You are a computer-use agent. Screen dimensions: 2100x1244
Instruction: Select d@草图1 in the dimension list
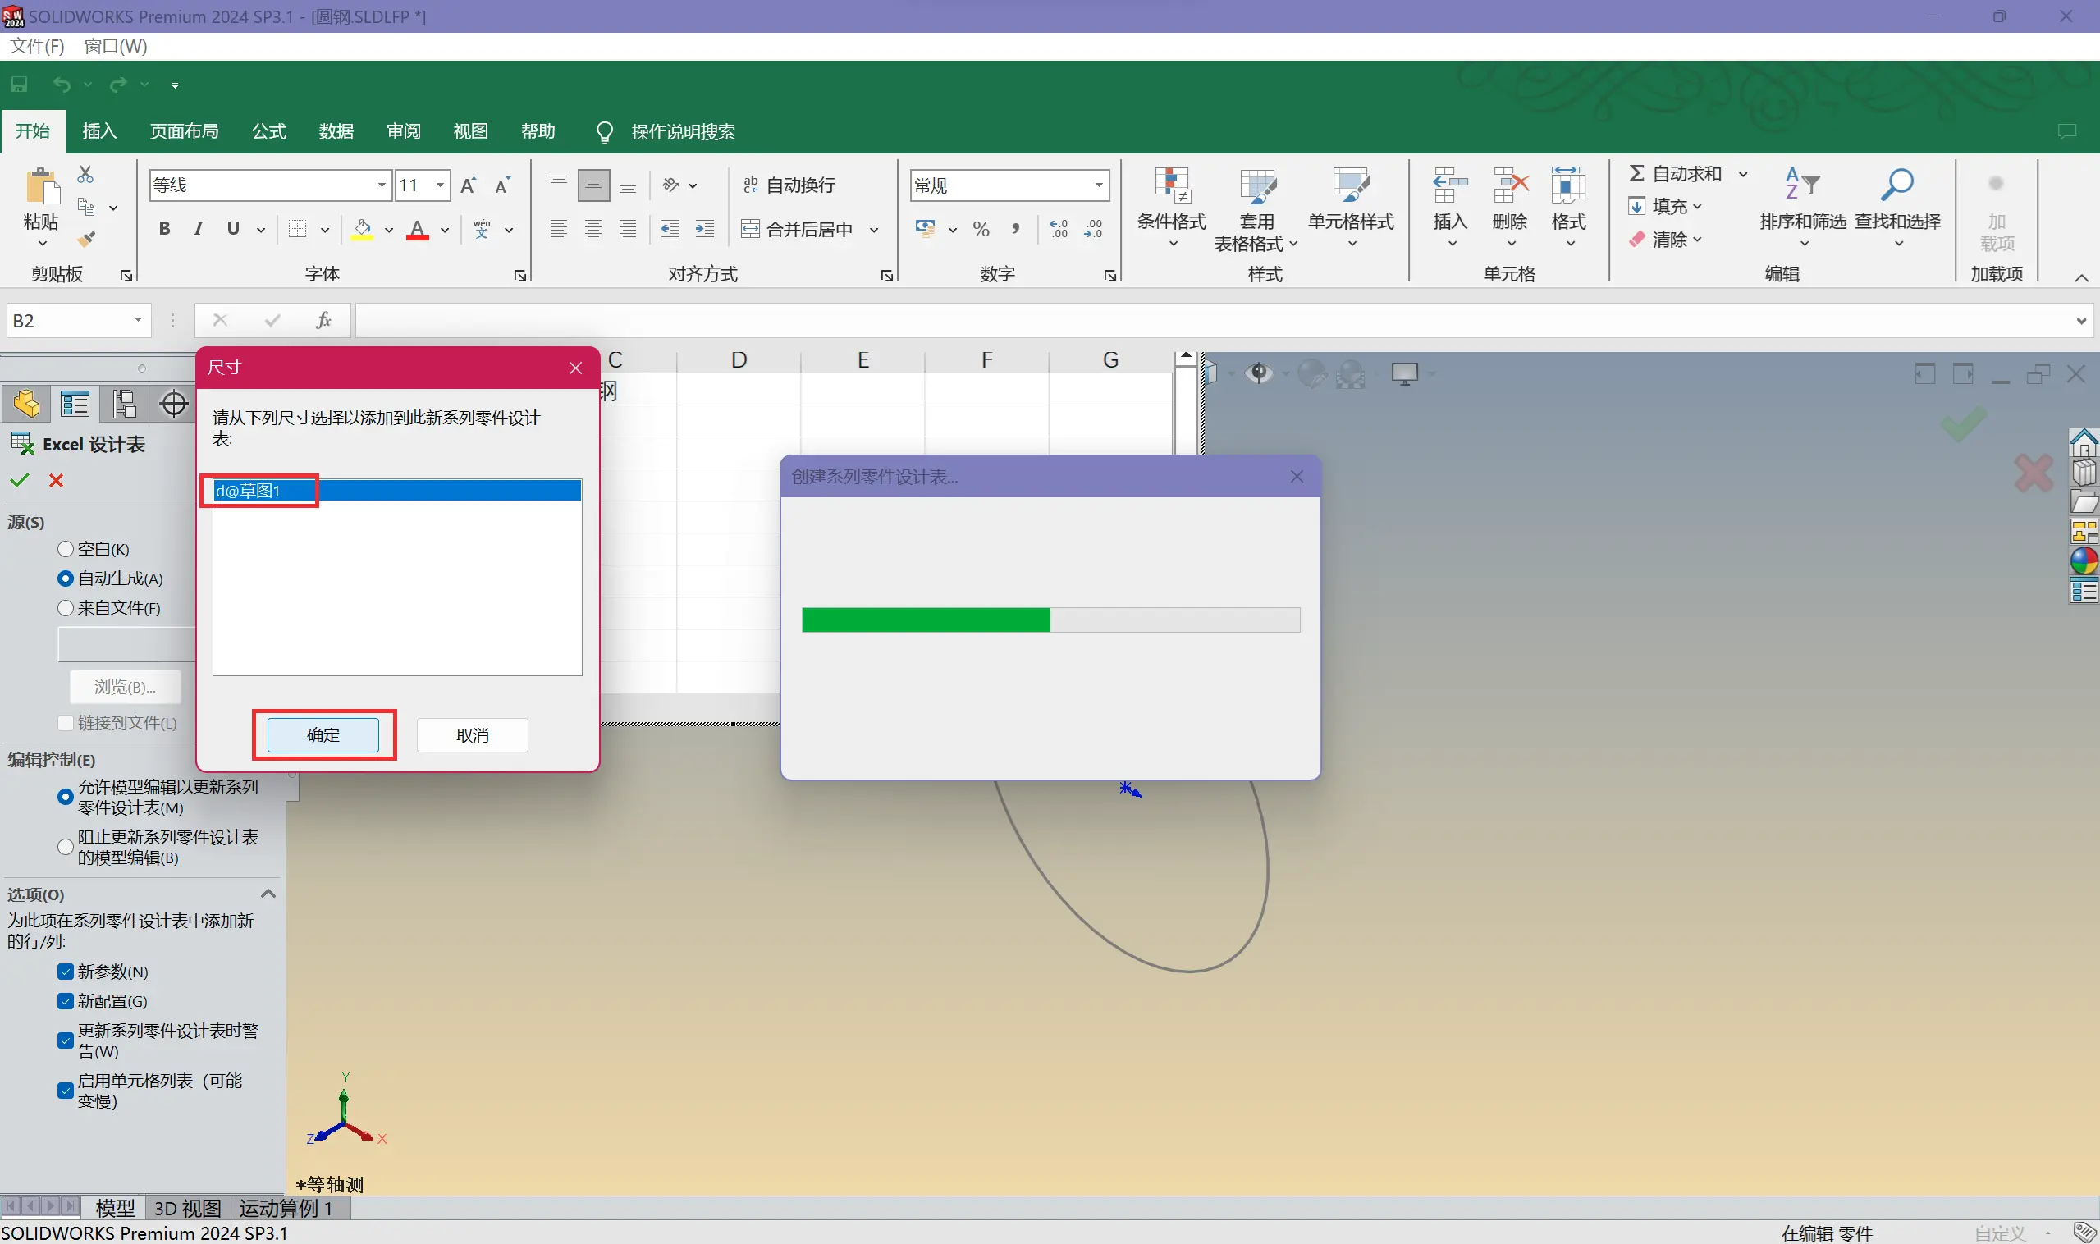click(248, 491)
